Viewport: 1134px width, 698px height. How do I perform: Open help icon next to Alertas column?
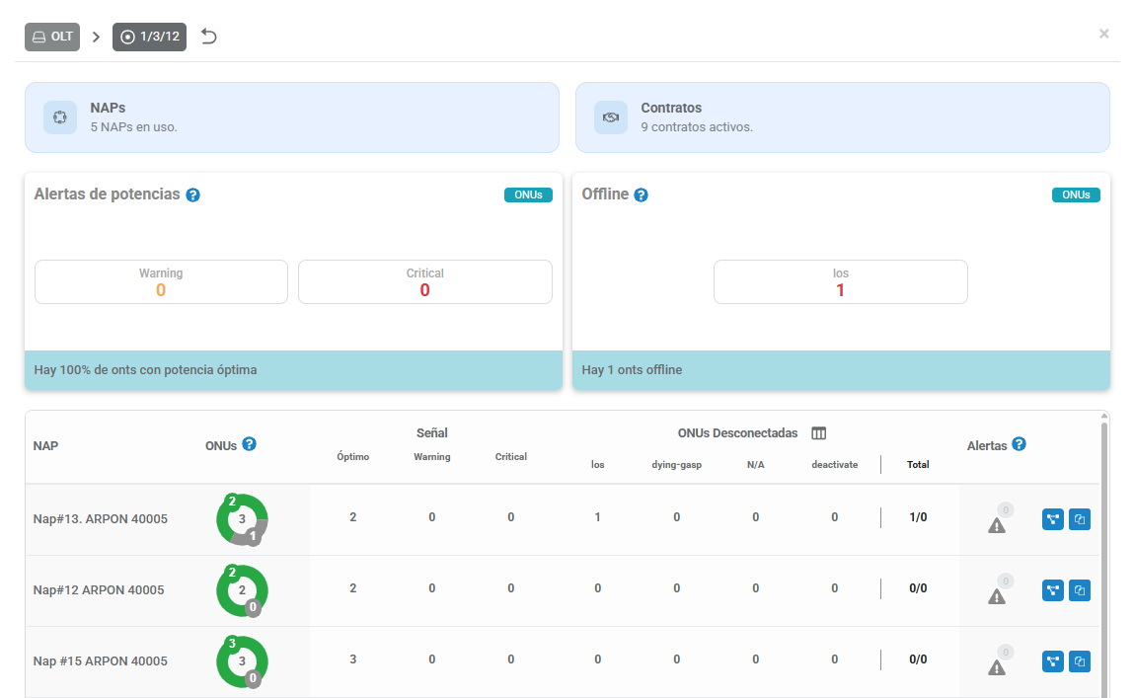click(x=1019, y=444)
